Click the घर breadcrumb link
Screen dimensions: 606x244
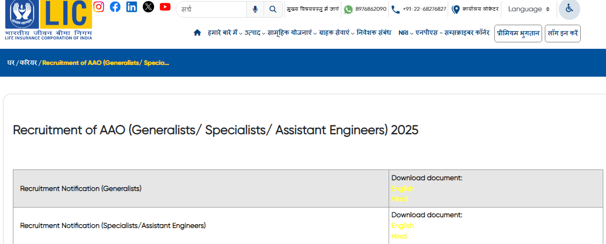click(x=11, y=63)
